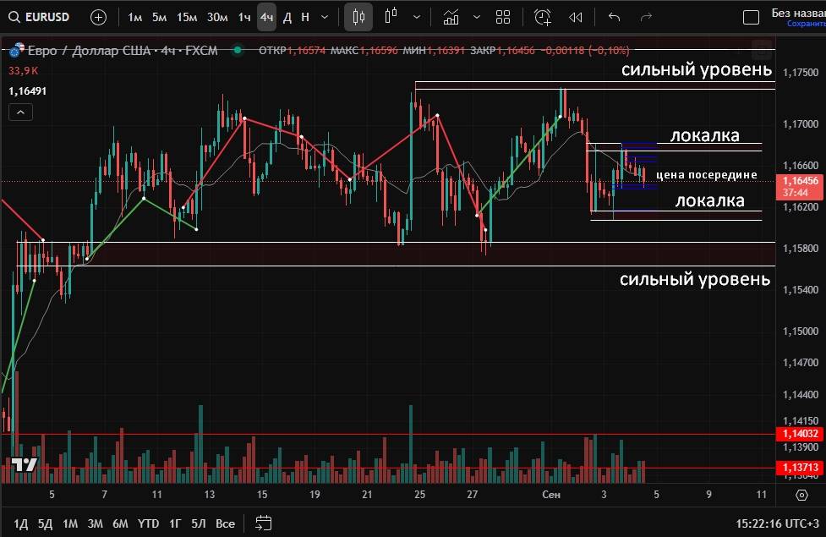Select the candlestick chart type icon
The image size is (826, 537).
point(359,17)
